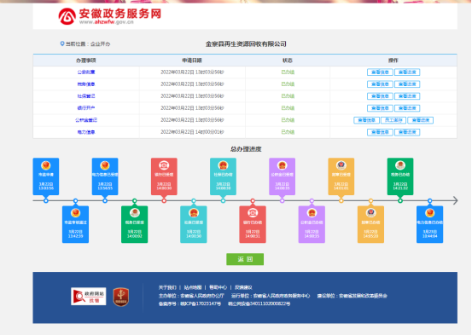Click 查看信息 in the 公章刻制 row
Image resolution: width=472 pixels, height=335 pixels.
click(x=380, y=72)
